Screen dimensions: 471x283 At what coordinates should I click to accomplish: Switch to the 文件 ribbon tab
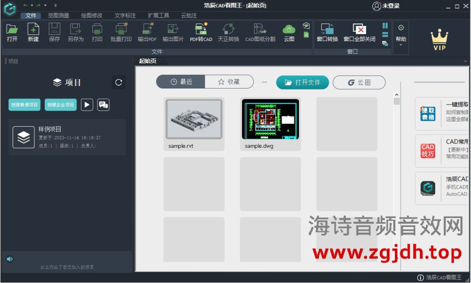click(31, 16)
